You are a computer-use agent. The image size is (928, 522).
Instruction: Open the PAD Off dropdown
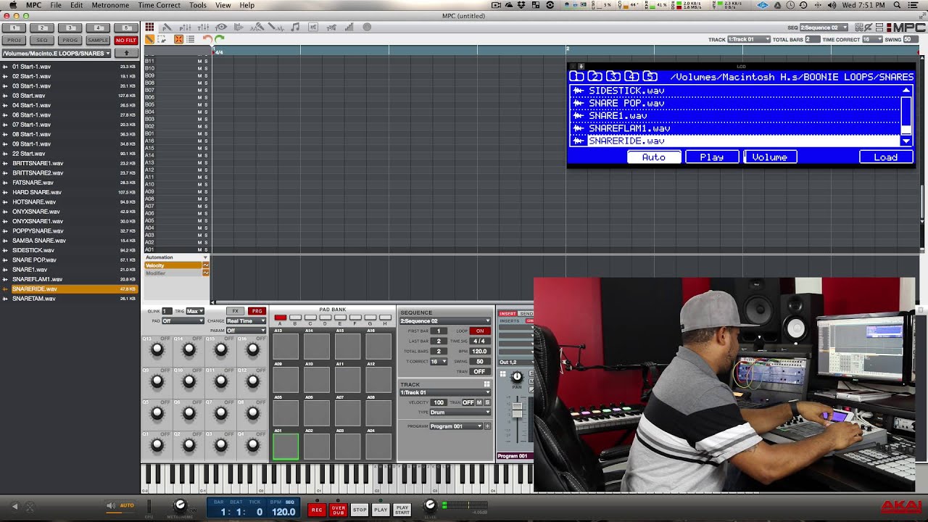tap(183, 321)
